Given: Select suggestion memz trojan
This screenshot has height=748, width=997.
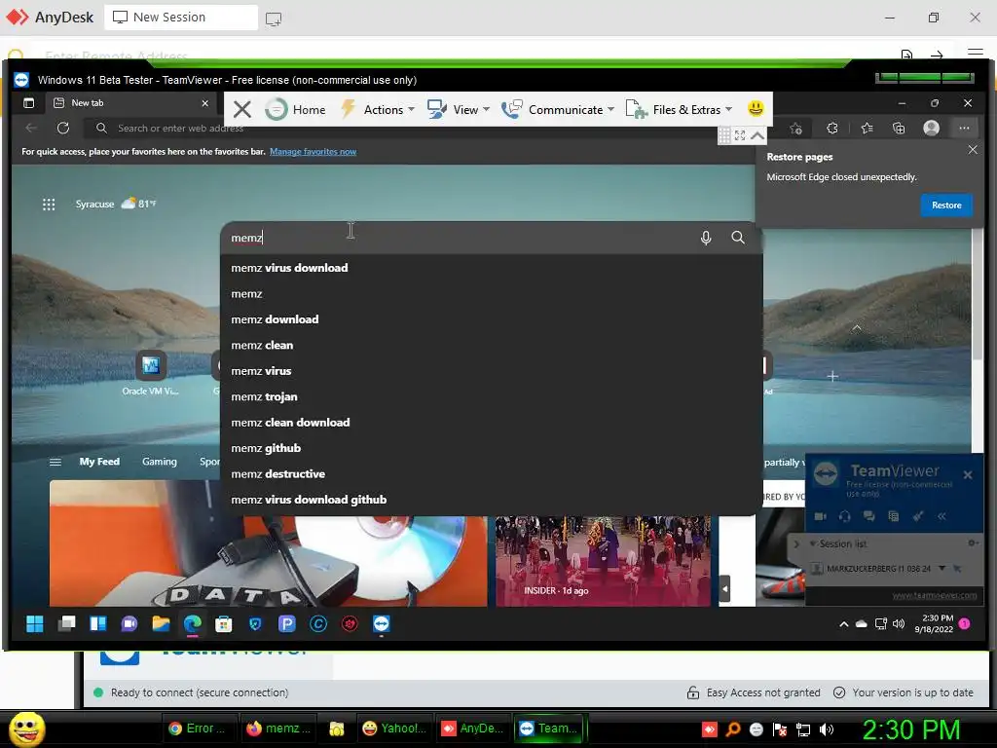Looking at the screenshot, I should point(491,397).
